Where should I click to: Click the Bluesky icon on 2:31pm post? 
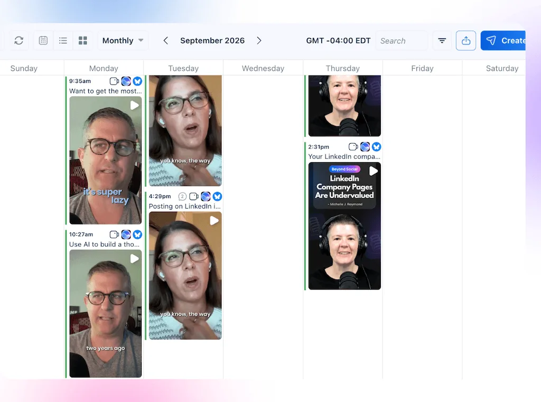click(376, 147)
